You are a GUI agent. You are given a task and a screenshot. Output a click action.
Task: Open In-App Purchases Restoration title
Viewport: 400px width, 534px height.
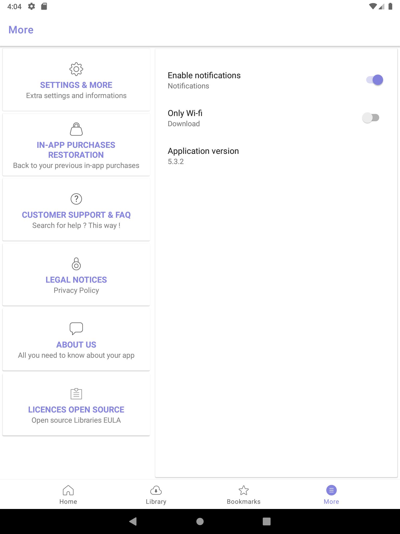coord(76,150)
